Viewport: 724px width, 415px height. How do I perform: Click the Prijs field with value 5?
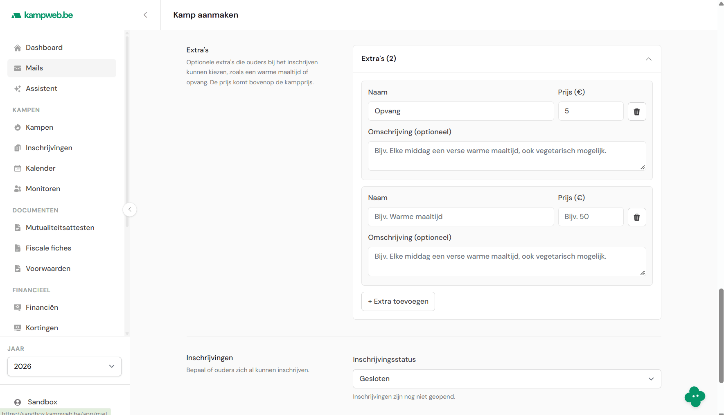[x=591, y=111]
